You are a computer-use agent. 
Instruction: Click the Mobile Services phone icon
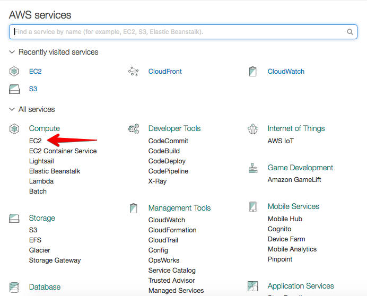point(253,206)
